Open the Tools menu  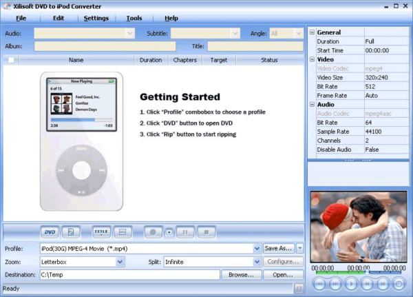pyautogui.click(x=134, y=18)
